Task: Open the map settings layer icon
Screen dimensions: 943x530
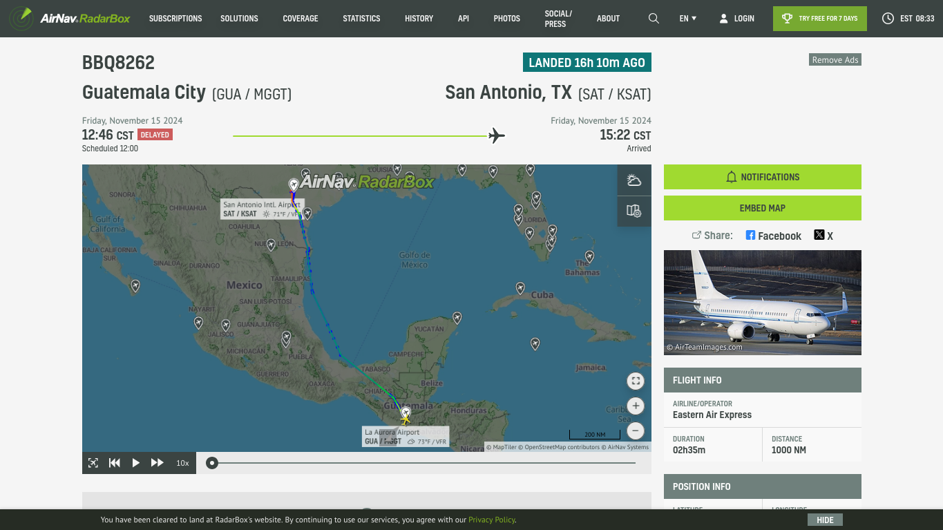Action: (634, 211)
